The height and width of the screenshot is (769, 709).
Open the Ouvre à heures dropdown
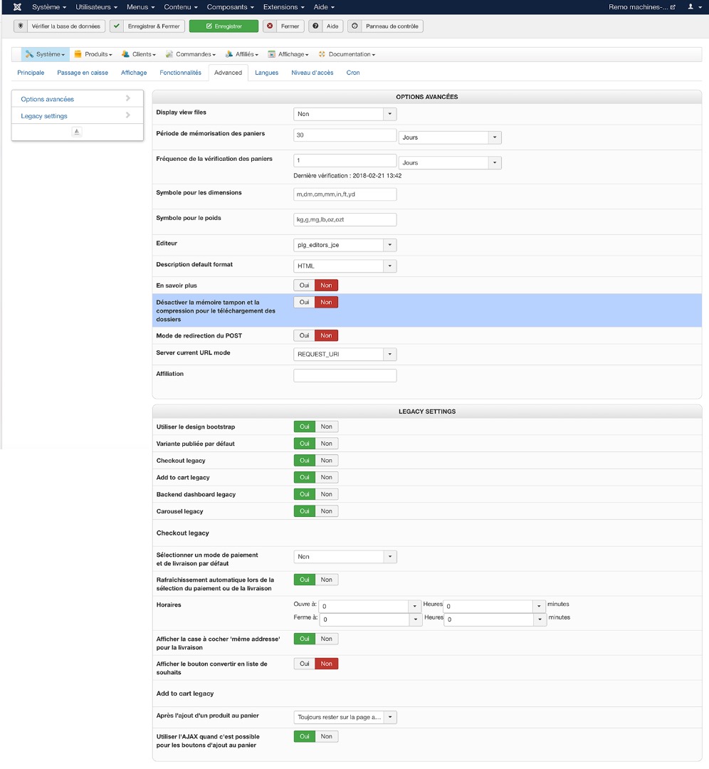pyautogui.click(x=370, y=607)
